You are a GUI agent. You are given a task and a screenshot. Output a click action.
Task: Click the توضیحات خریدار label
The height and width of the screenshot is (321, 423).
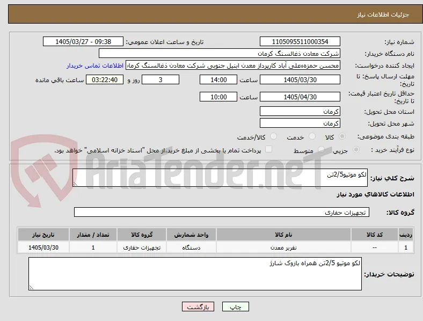coord(389,274)
